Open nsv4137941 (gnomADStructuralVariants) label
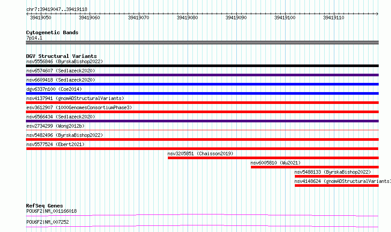 click(x=75, y=98)
